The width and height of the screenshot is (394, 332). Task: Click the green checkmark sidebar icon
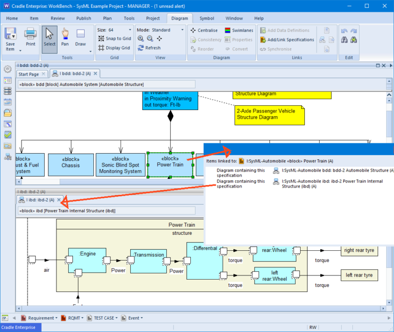(x=8, y=135)
